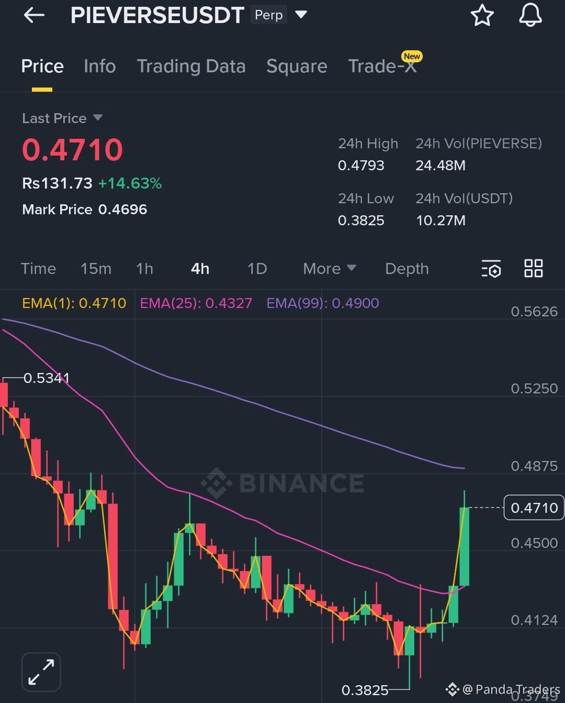Tap the 0.4124 price axis label
This screenshot has height=703, width=565.
534,620
